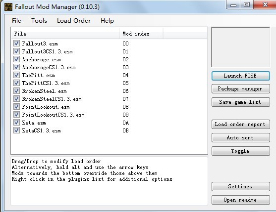The image size is (276, 212).
Task: Open the Tools menu
Action: click(x=39, y=21)
